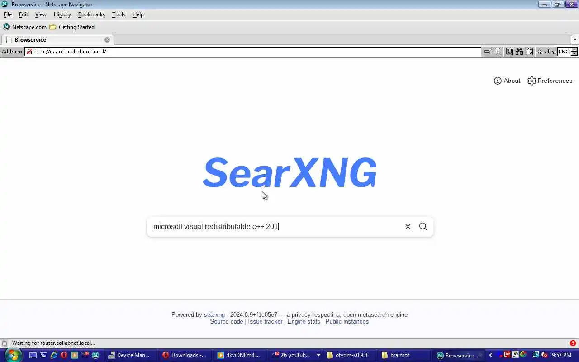Click the Switch between windows quick launch icon
Viewport: 579px width, 362px height.
tap(43, 355)
